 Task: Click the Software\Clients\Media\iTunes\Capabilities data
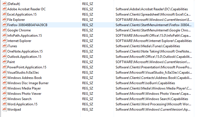148,46
